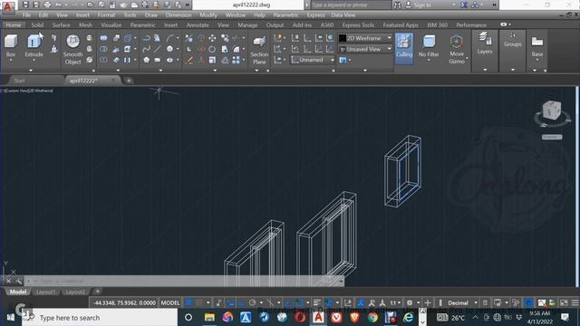
Task: Toggle polar tracking in status bar
Action: click(x=253, y=302)
